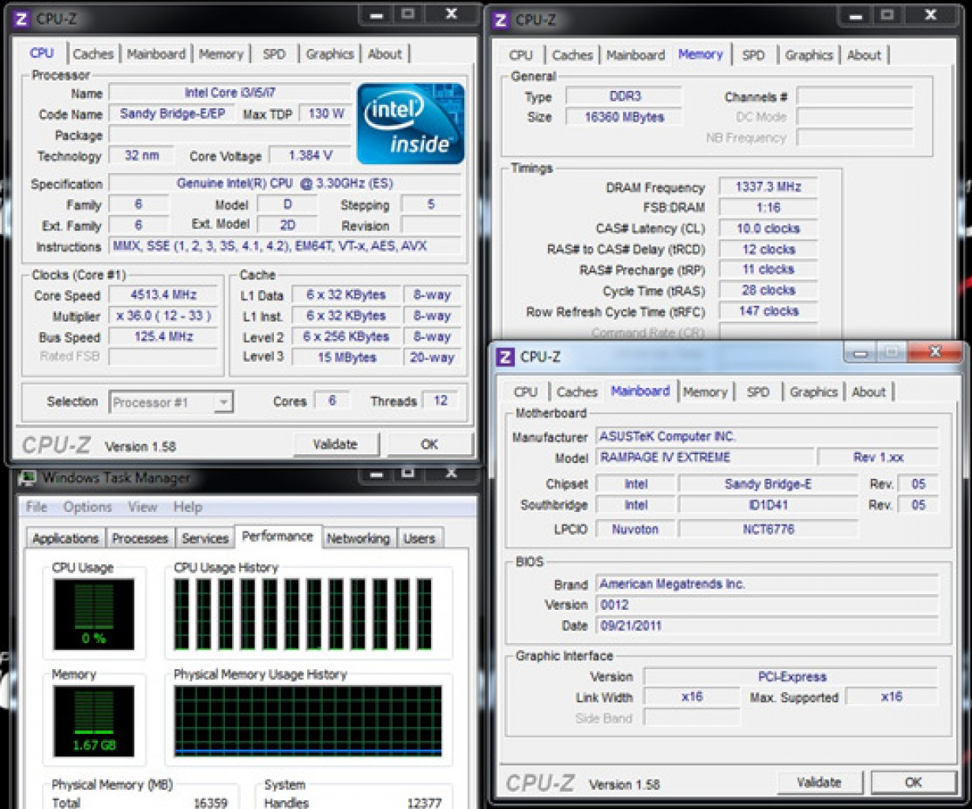Click the Core Speed value 4513.4 MHz
The image size is (972, 809).
point(163,295)
